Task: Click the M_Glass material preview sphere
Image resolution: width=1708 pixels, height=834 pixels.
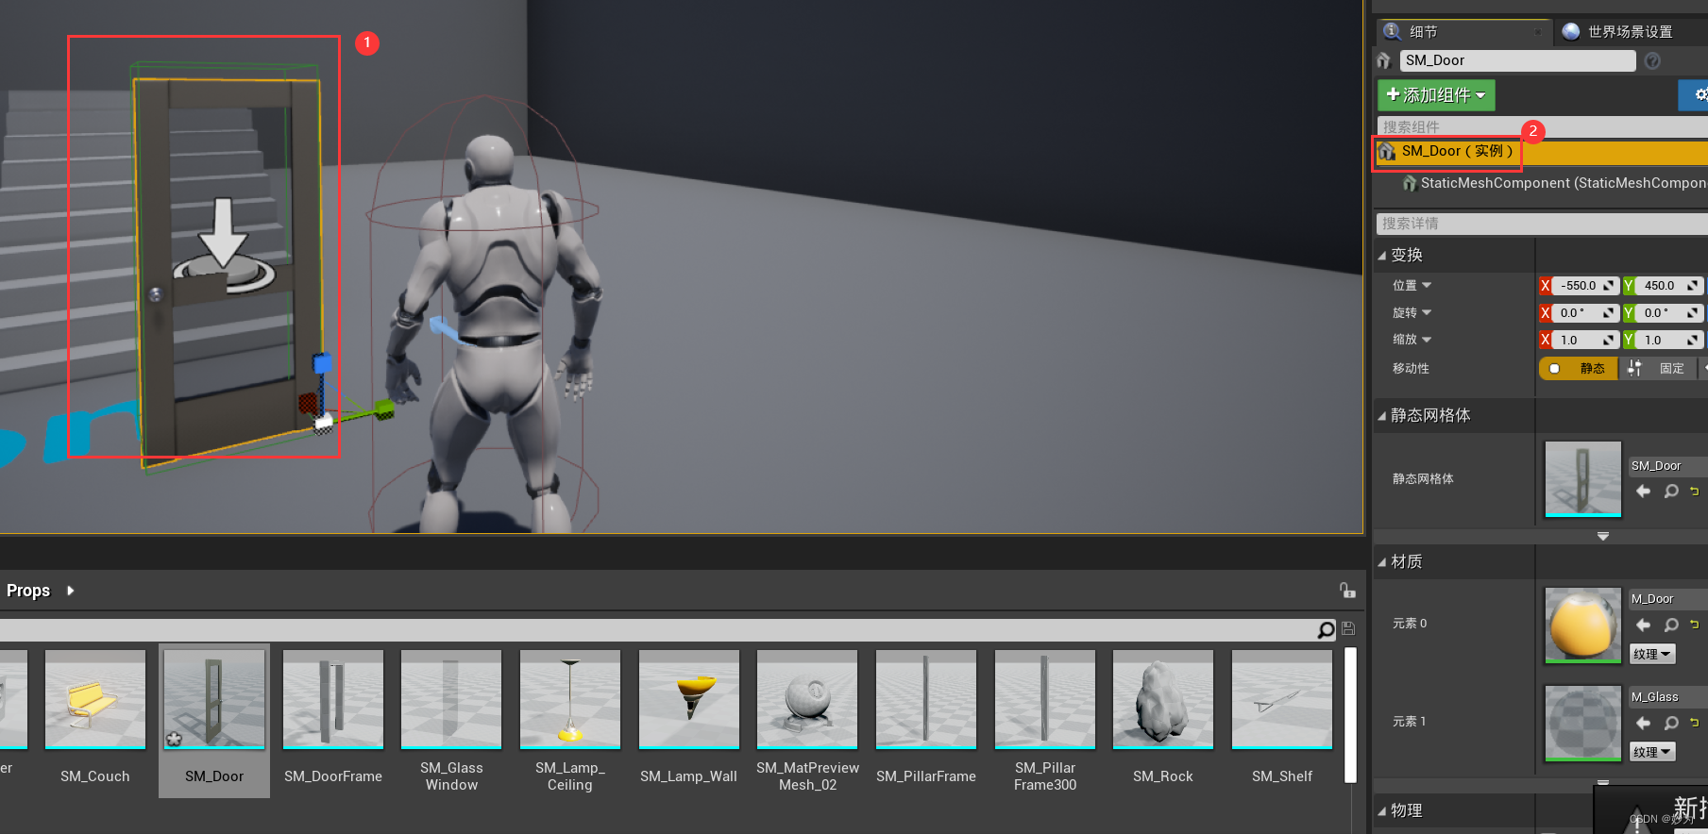Action: click(x=1583, y=723)
